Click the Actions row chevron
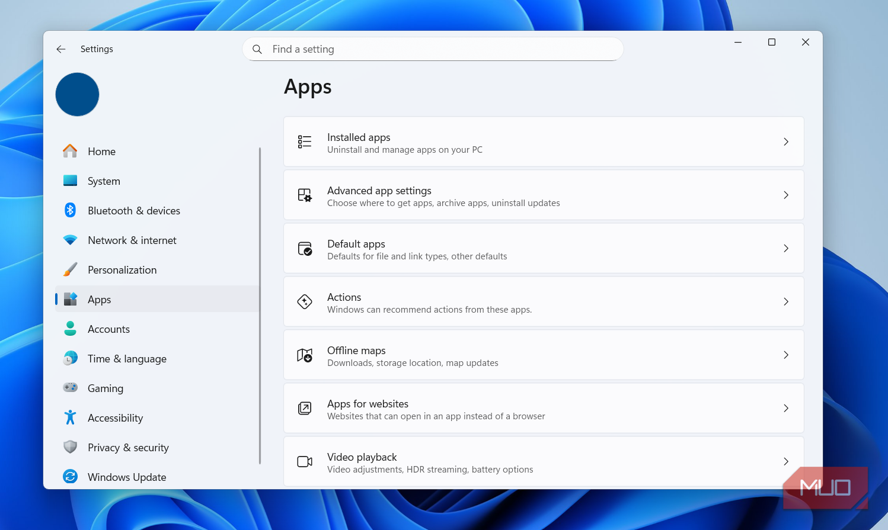This screenshot has height=530, width=888. pos(786,301)
